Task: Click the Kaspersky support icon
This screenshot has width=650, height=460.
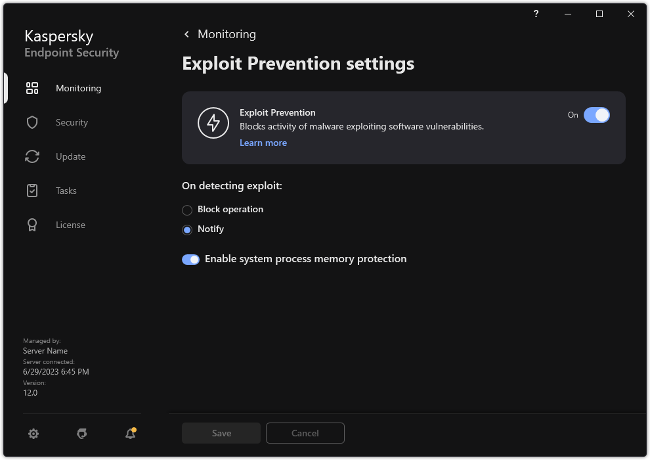Action: coord(81,434)
